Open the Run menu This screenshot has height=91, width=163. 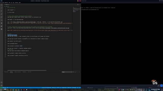(13, 3)
